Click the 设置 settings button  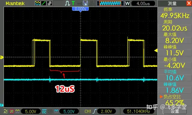tap(175, 111)
